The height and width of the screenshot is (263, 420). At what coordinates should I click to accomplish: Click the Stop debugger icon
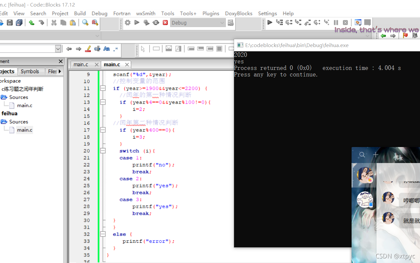click(345, 23)
